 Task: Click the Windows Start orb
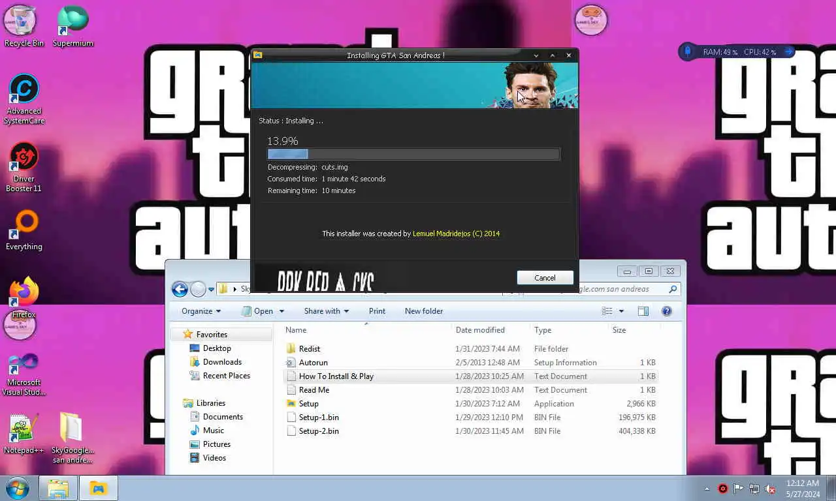[18, 488]
